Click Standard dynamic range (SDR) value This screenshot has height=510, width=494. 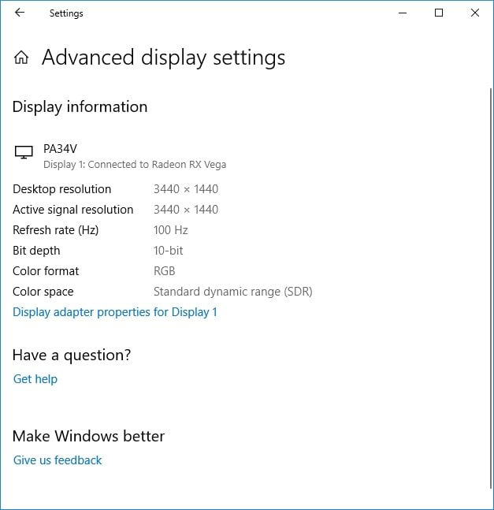point(232,292)
